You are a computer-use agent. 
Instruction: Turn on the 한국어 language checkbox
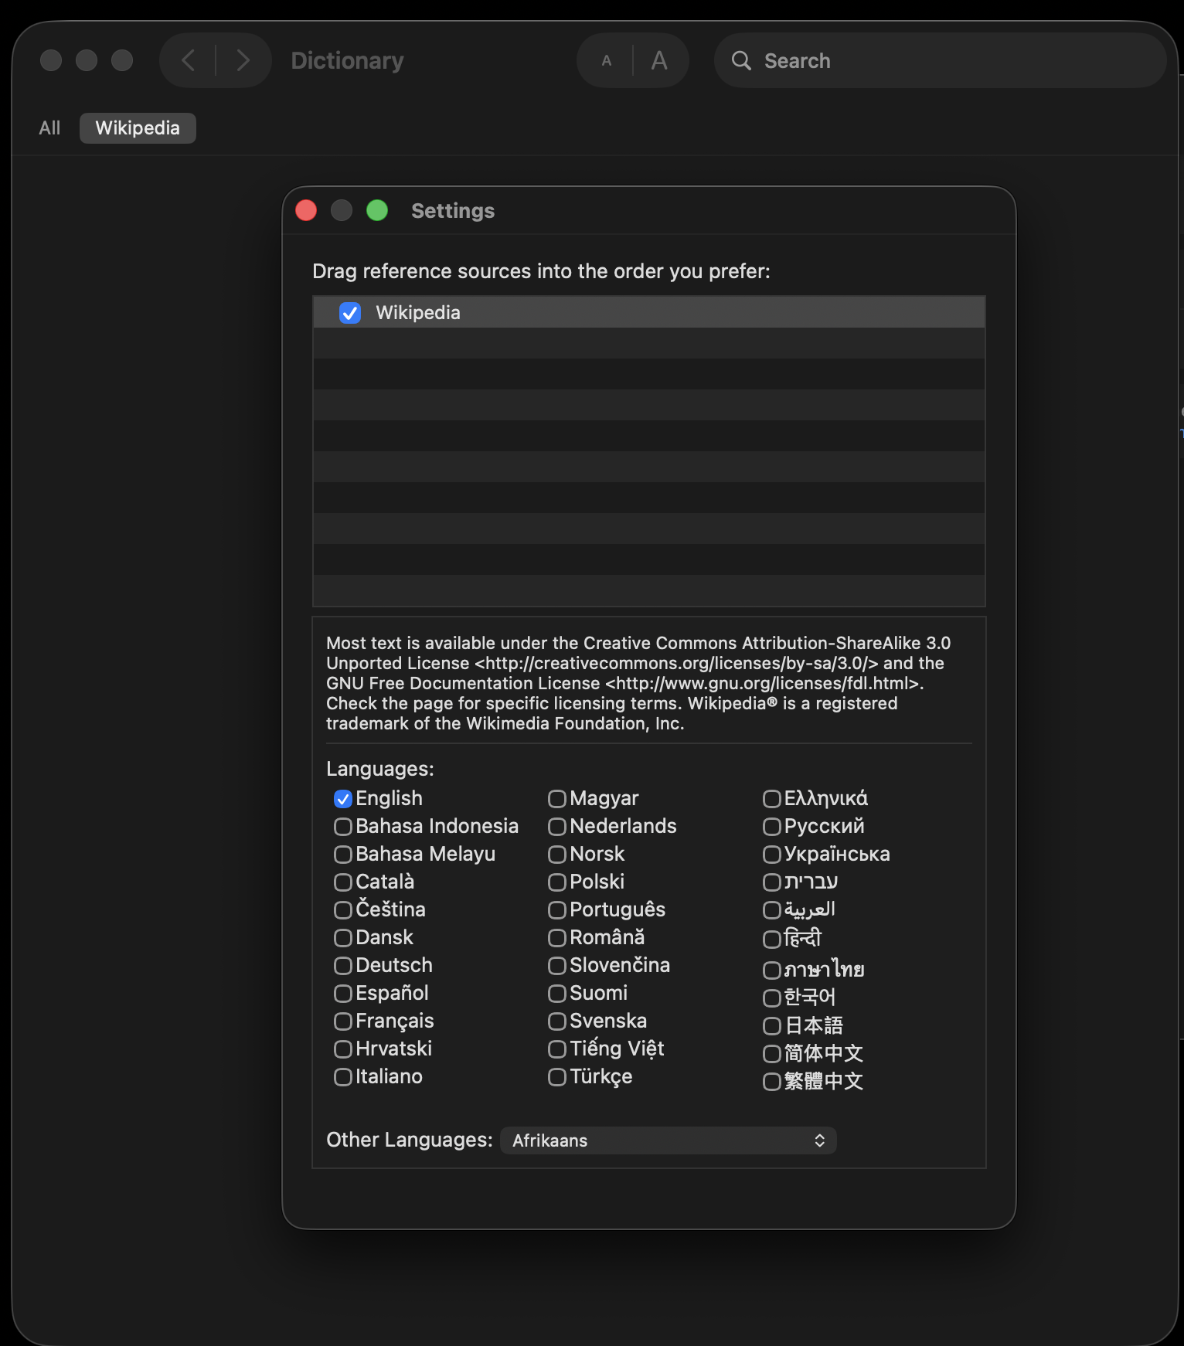pos(772,998)
